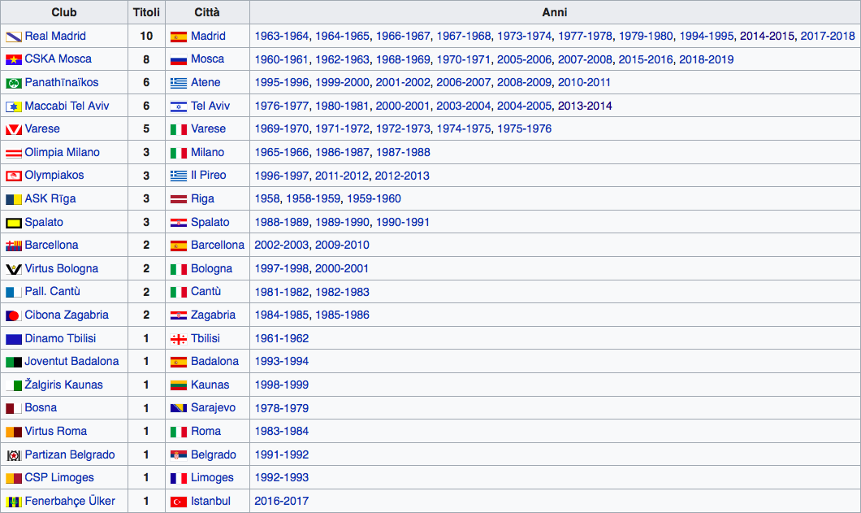Open the 2010-2011 season link

(x=584, y=82)
